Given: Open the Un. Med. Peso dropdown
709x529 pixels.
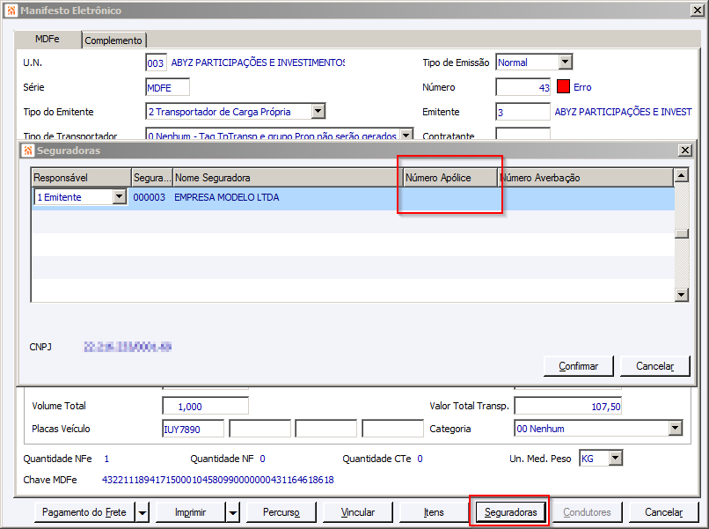Looking at the screenshot, I should pyautogui.click(x=616, y=458).
